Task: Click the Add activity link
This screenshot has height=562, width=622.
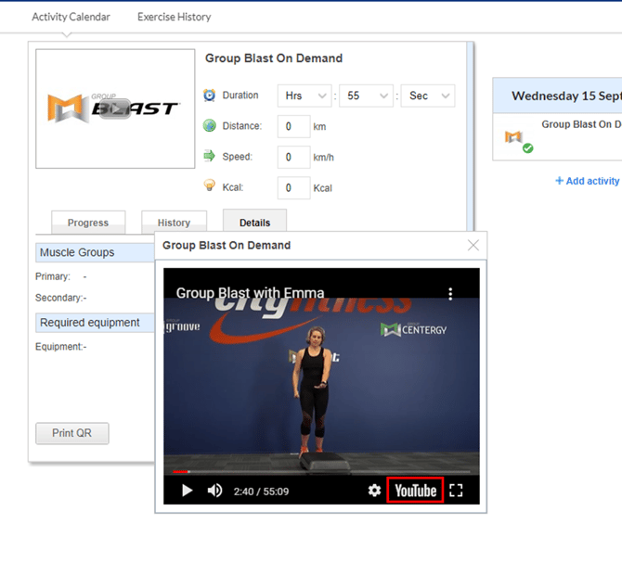Action: point(587,181)
